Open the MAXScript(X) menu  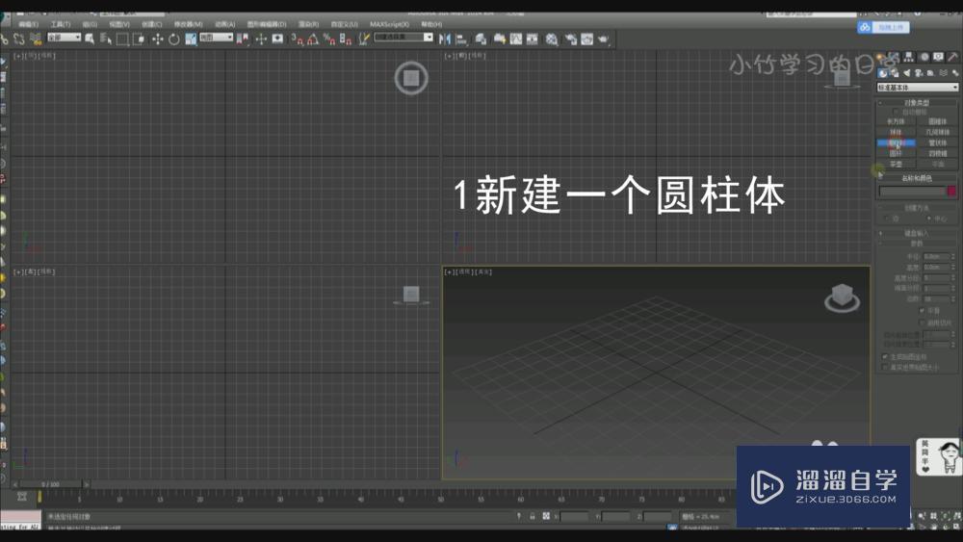click(x=389, y=24)
